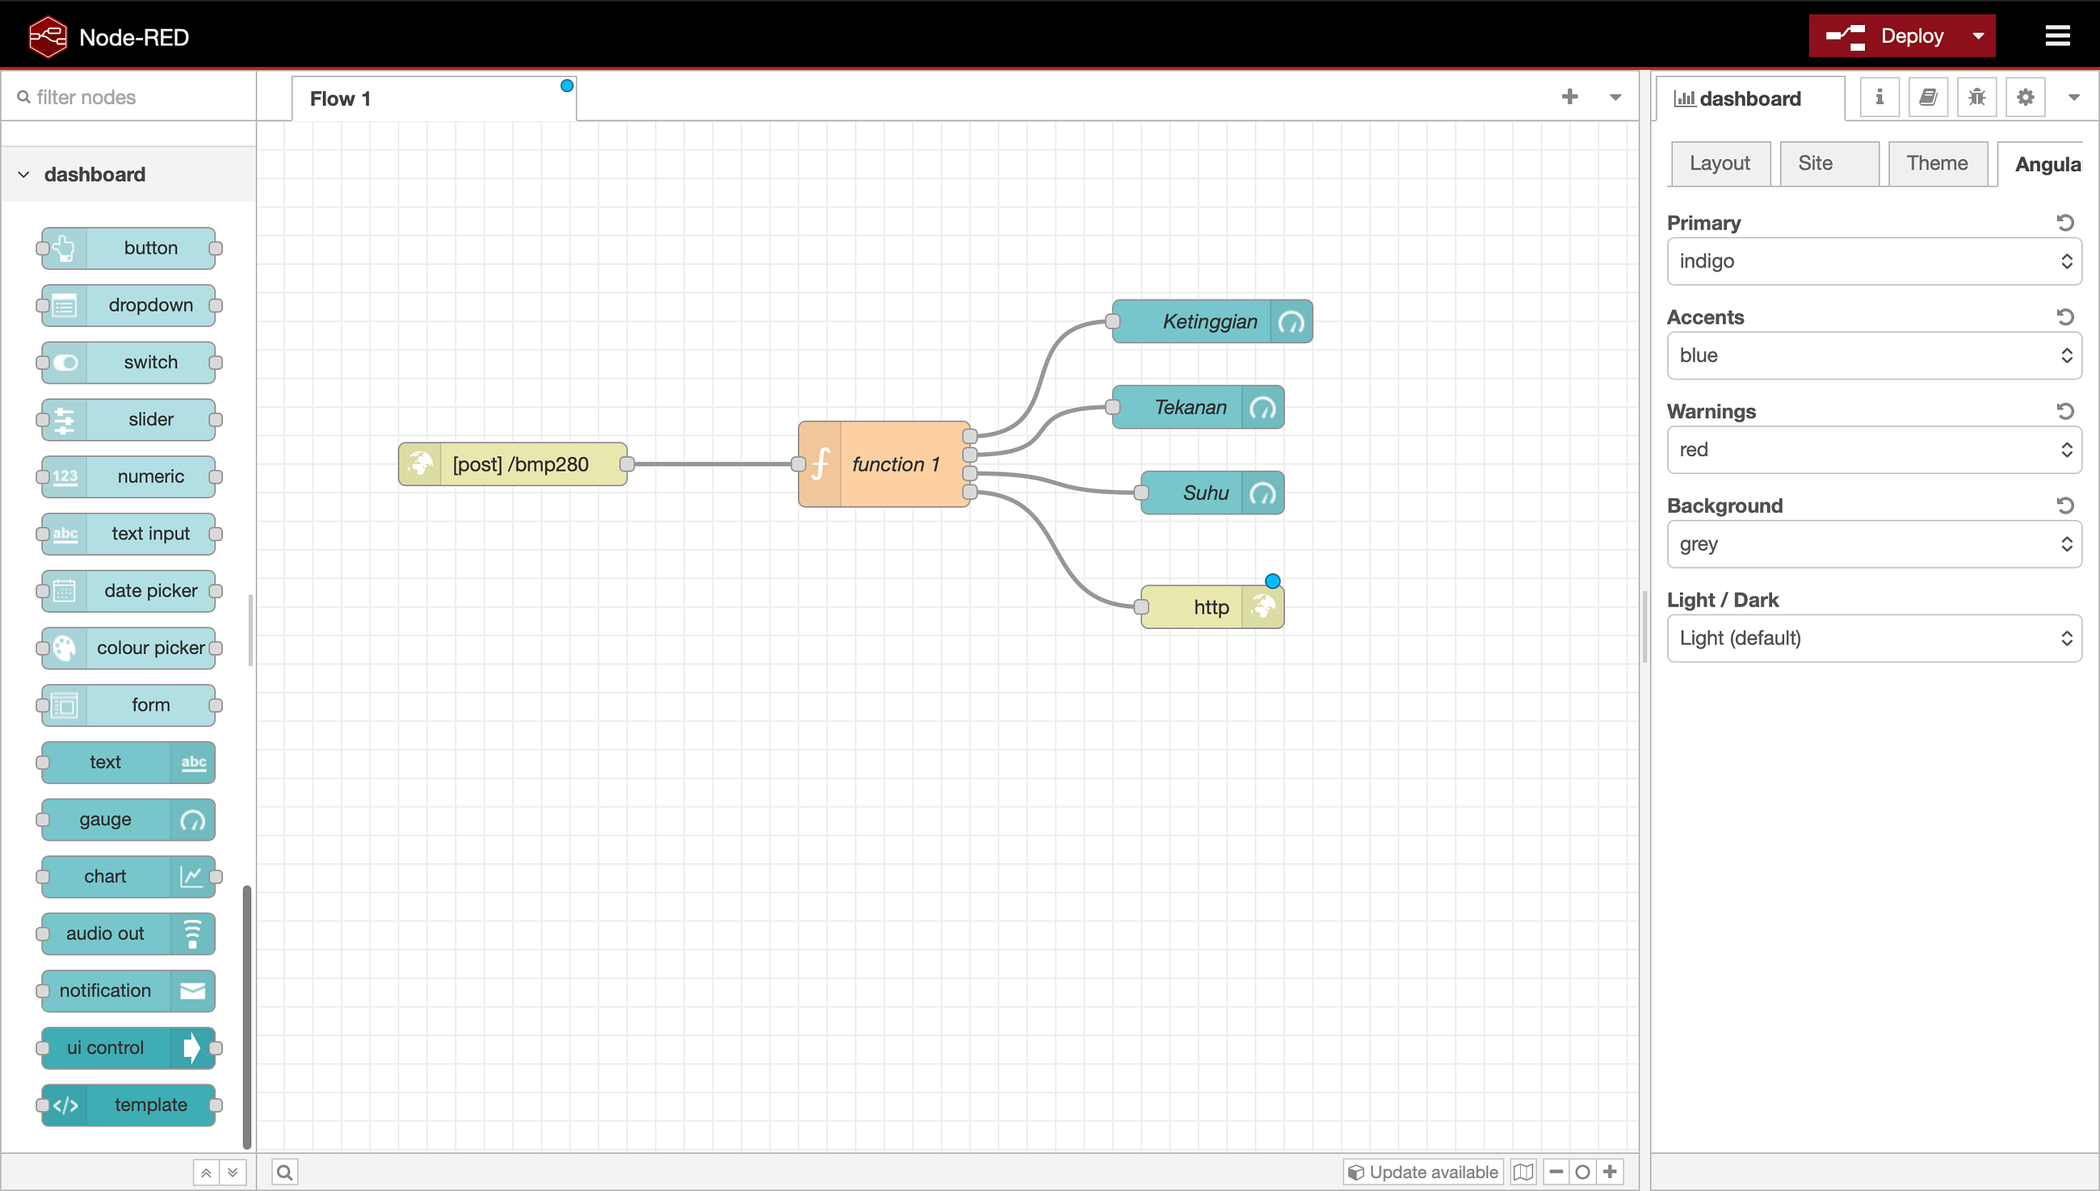The width and height of the screenshot is (2100, 1191).
Task: Open the Primary color dropdown
Action: pyautogui.click(x=1873, y=261)
